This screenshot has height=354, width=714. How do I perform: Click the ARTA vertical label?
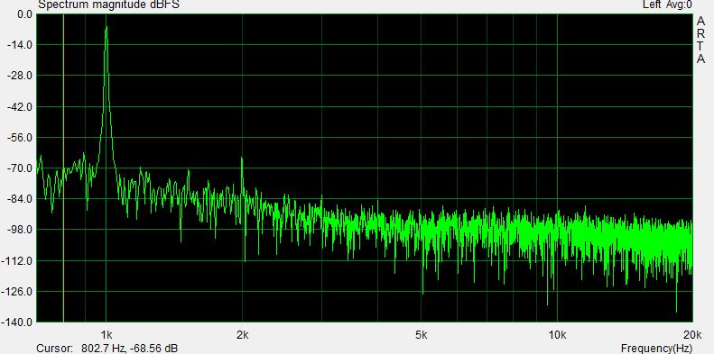[x=700, y=40]
